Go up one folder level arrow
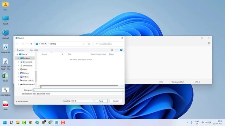The height and width of the screenshot is (126, 225). point(31,44)
